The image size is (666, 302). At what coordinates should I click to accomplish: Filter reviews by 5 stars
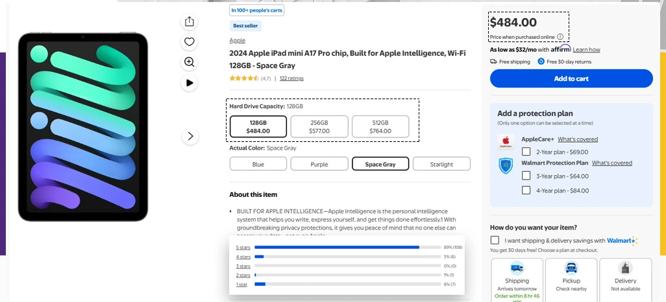(x=243, y=248)
